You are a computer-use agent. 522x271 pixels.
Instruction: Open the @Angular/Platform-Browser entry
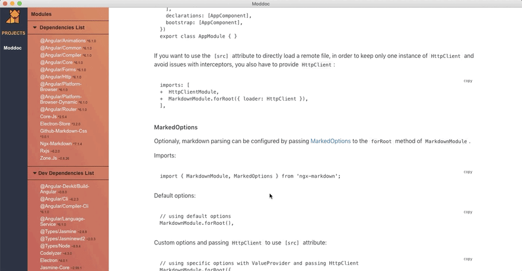coord(61,86)
